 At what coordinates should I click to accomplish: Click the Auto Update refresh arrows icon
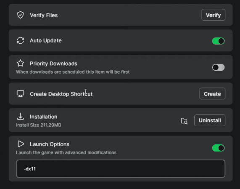coord(20,40)
